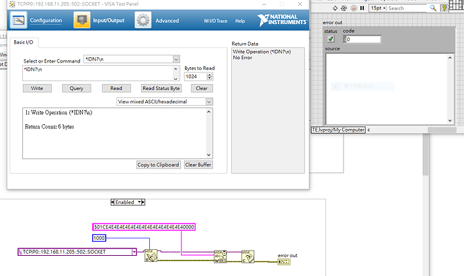Click the Abort Execution button
Viewport: 464px width, 276px height.
point(354,8)
